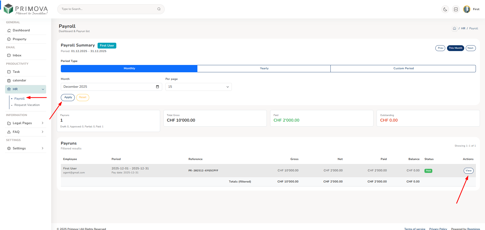Open the calendar picker icon in Month field
The height and width of the screenshot is (230, 485).
[x=157, y=87]
